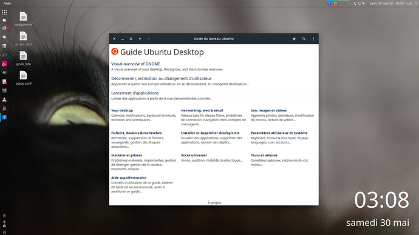Viewport: 419px width, 235px height.
Task: Click the large 03:08 desktop clock widget
Action: (x=381, y=200)
